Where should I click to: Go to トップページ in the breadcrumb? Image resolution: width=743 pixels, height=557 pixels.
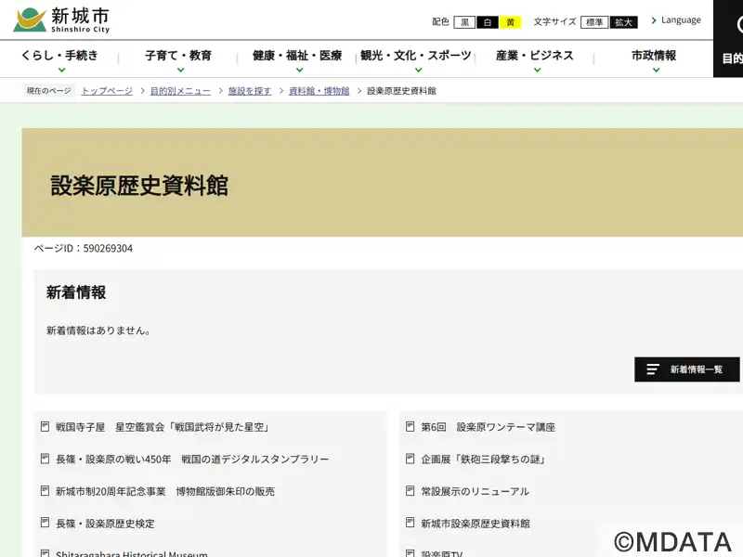pos(107,91)
